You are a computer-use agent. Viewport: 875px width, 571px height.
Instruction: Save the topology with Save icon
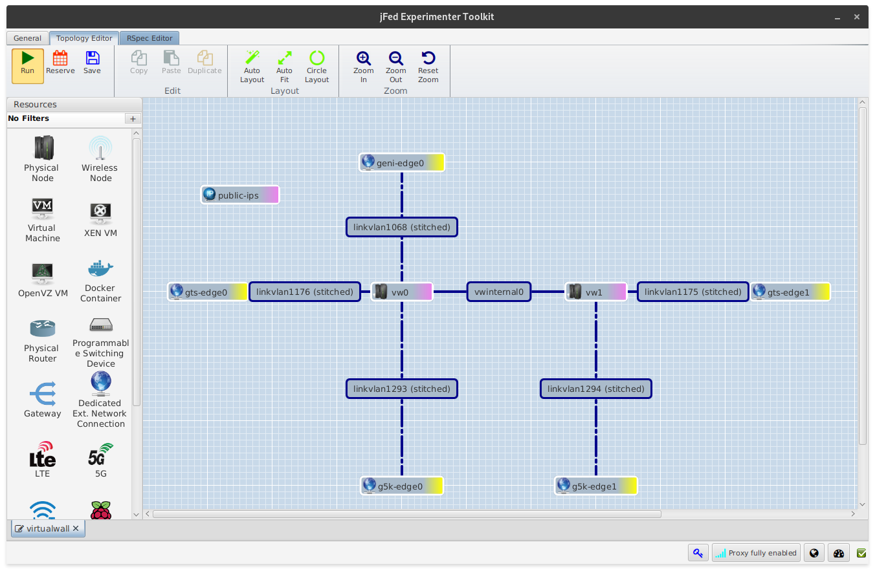[92, 63]
